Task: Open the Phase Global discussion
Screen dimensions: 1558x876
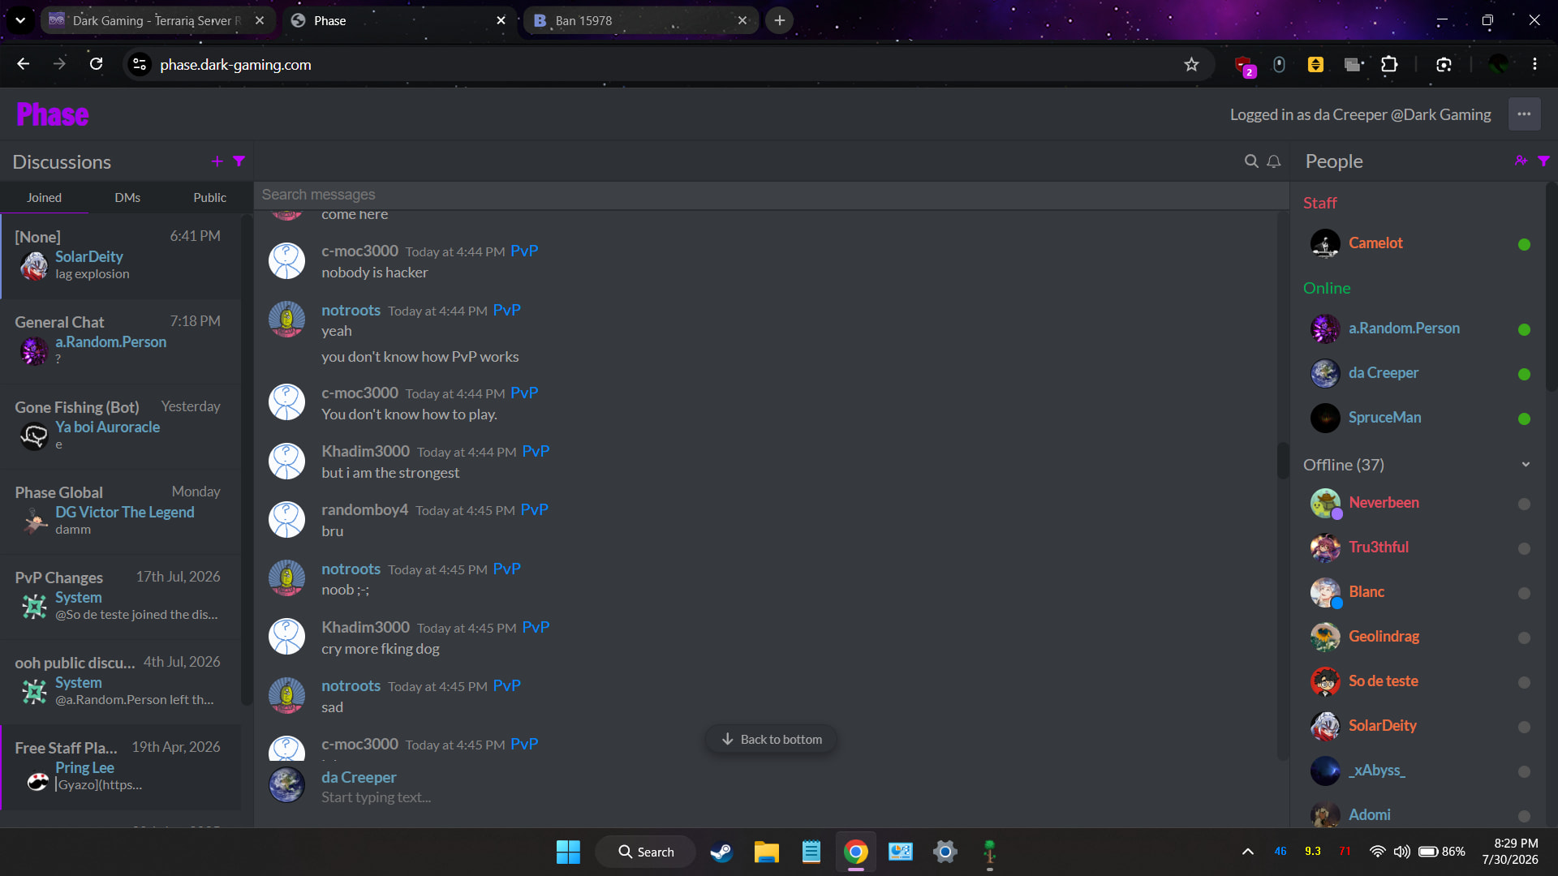Action: click(x=121, y=512)
